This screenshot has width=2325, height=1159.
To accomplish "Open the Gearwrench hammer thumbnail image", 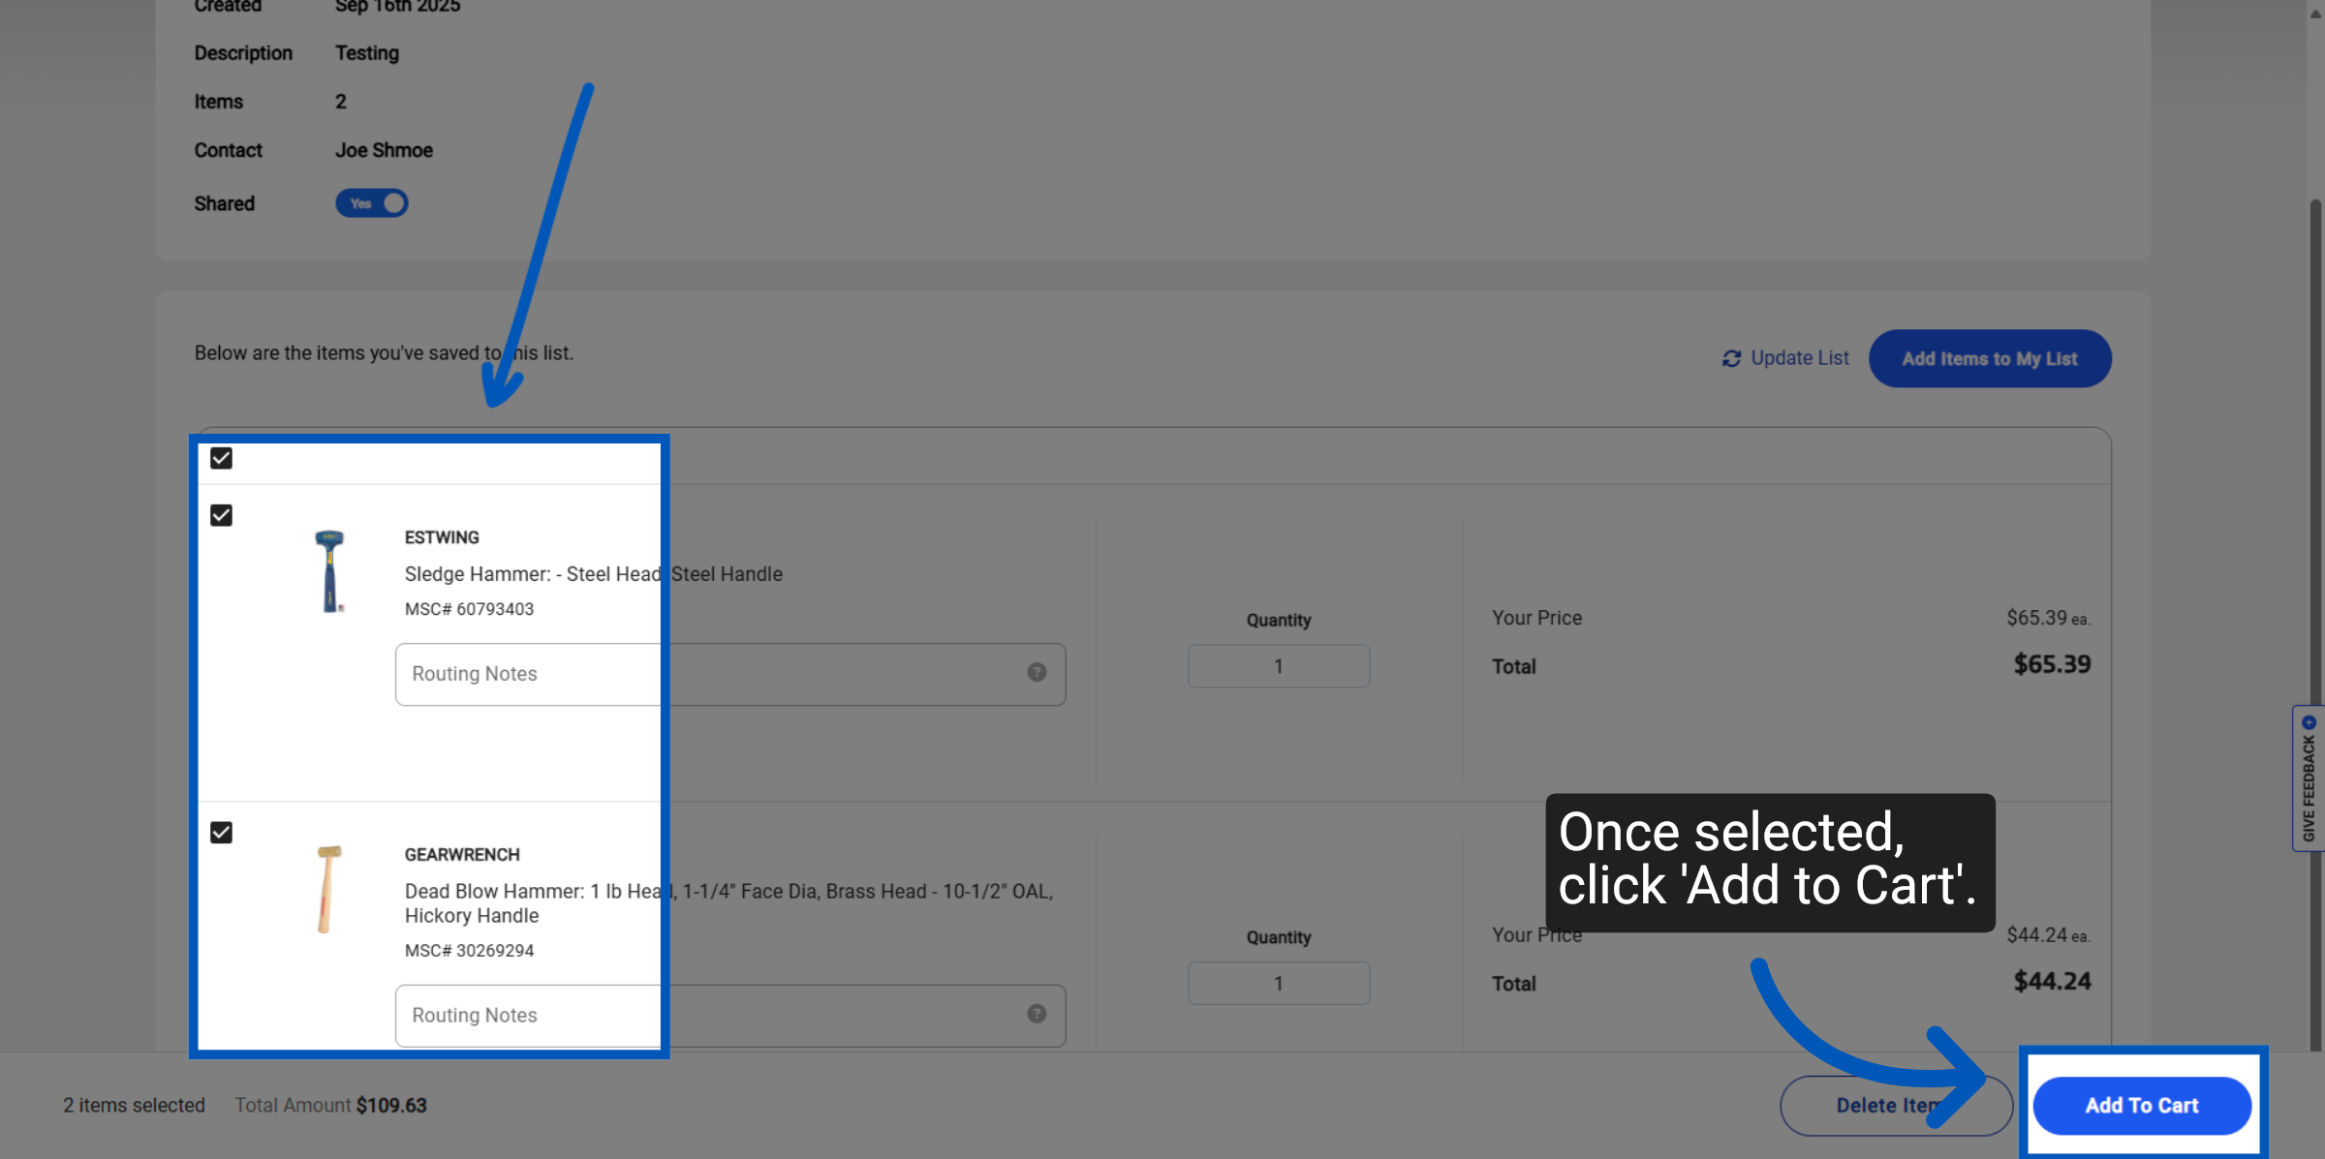I will click(328, 889).
